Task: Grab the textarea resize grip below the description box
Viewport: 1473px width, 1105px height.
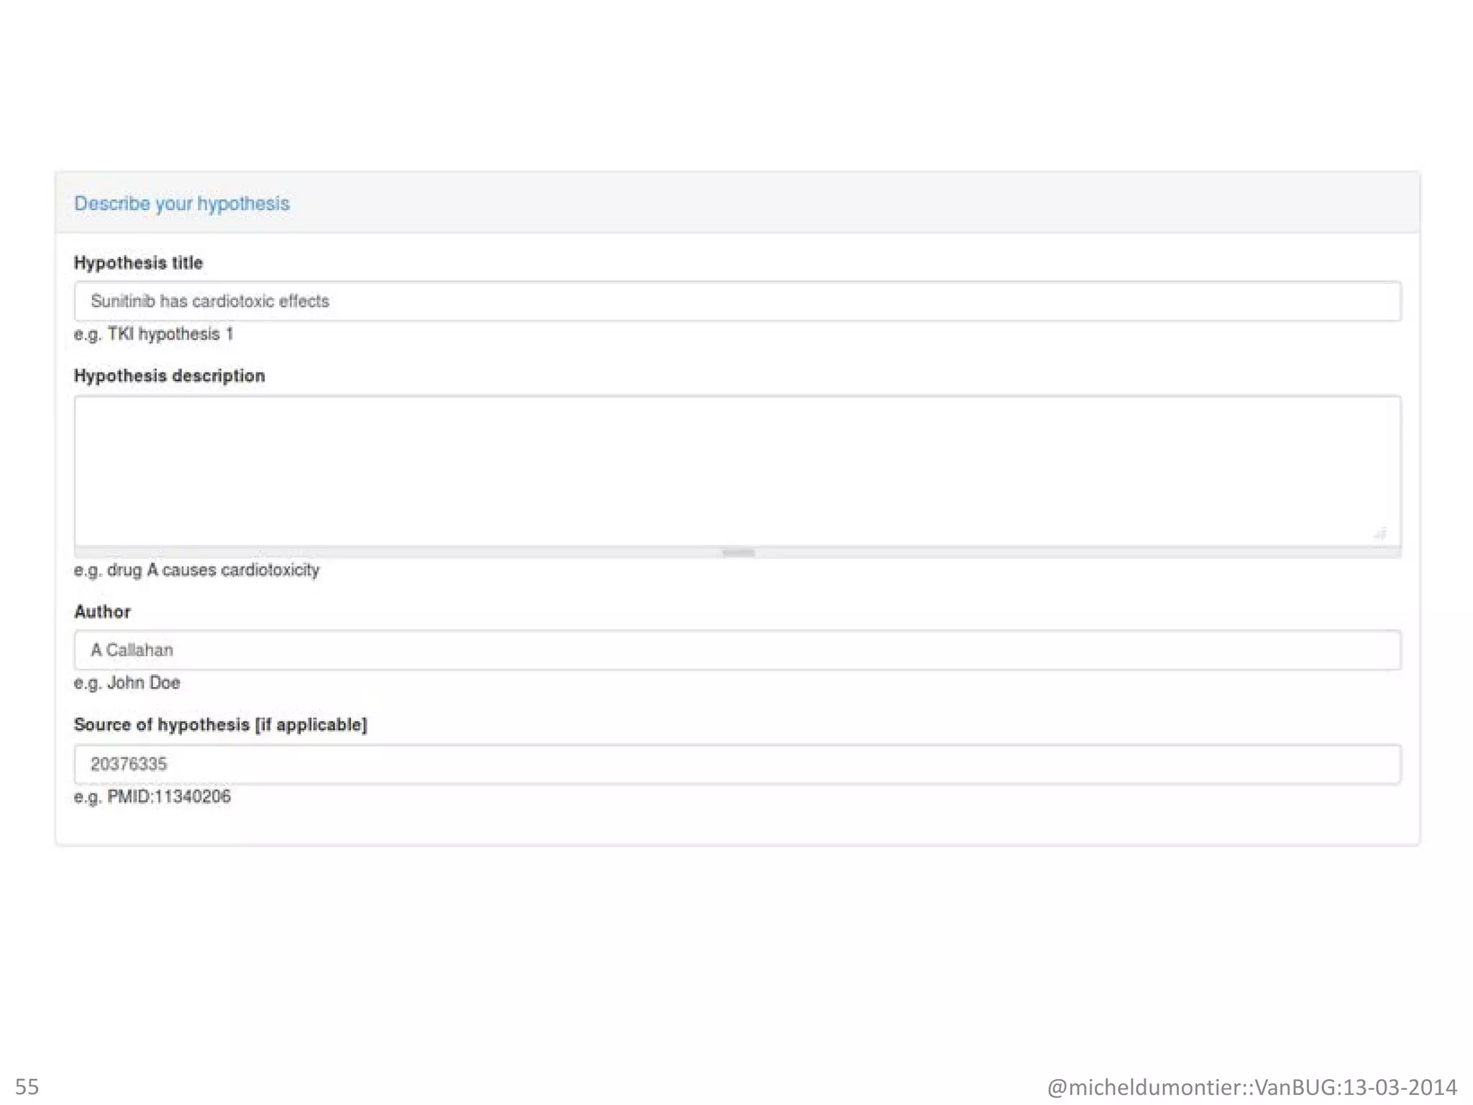Action: pyautogui.click(x=738, y=552)
